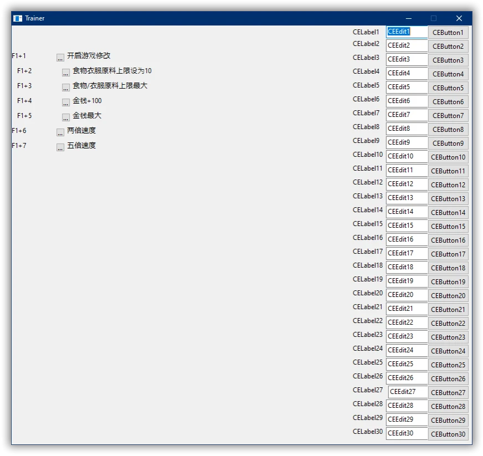This screenshot has height=456, width=483.
Task: Select the CEEdit8 field
Action: [407, 129]
